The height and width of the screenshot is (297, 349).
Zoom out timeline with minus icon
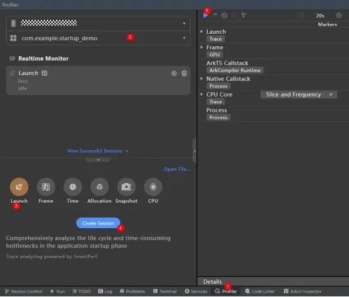tap(301, 16)
